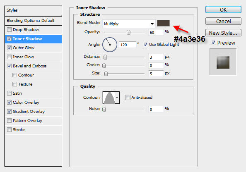Click the Choke slider handle

pos(104,65)
